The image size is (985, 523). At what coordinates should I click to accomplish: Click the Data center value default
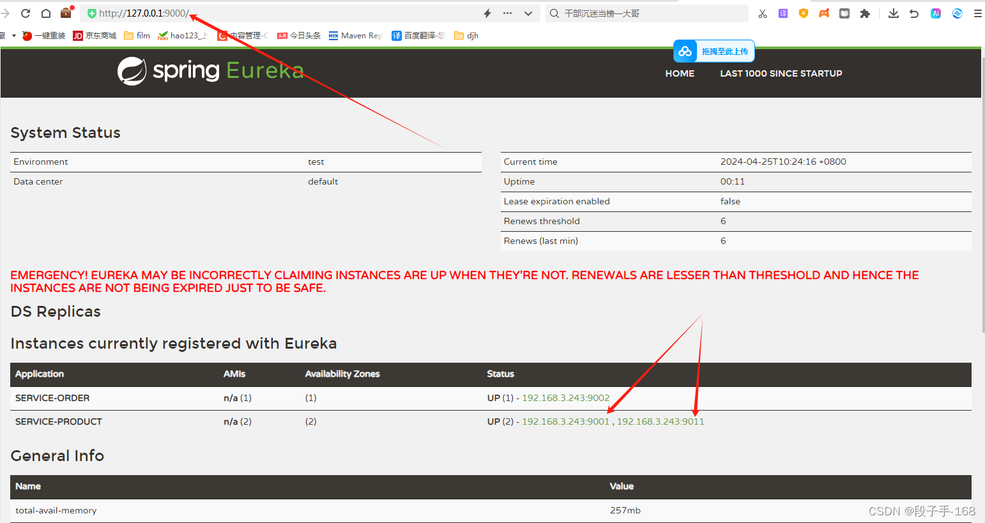pyautogui.click(x=323, y=181)
